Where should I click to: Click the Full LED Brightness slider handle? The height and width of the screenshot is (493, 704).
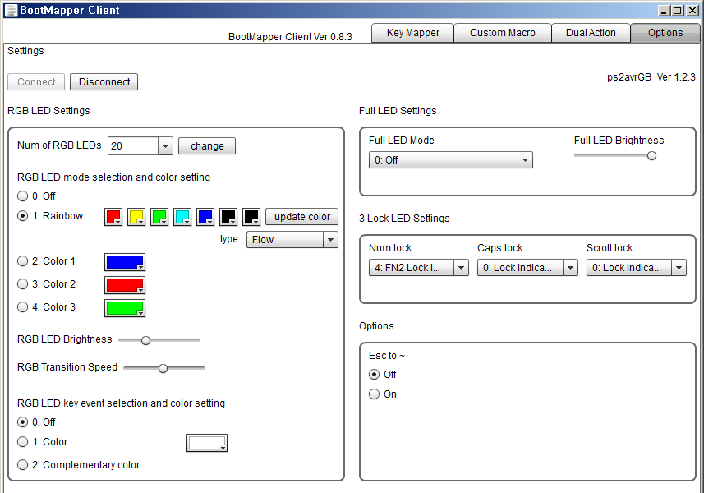coord(651,155)
